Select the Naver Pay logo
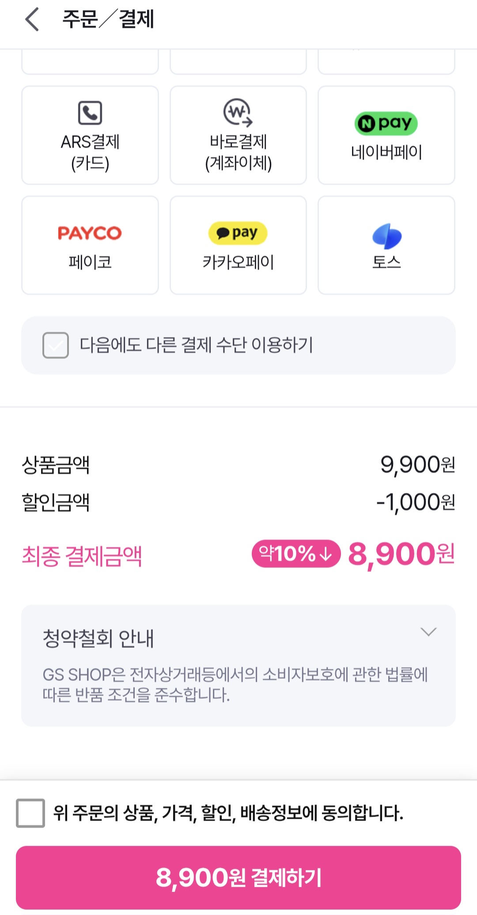 click(386, 123)
